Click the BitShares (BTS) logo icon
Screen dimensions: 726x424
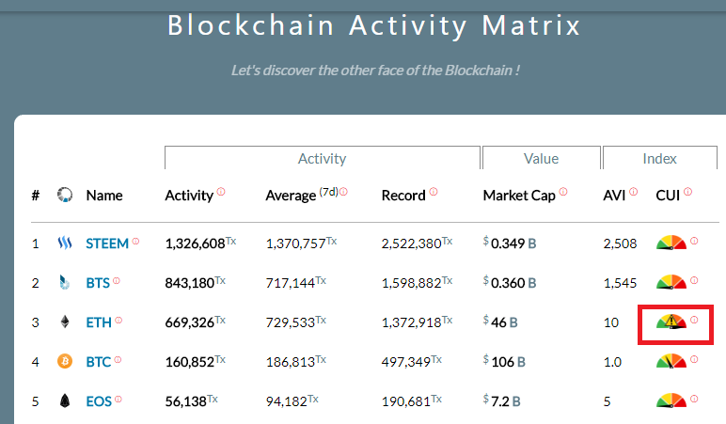click(x=65, y=282)
